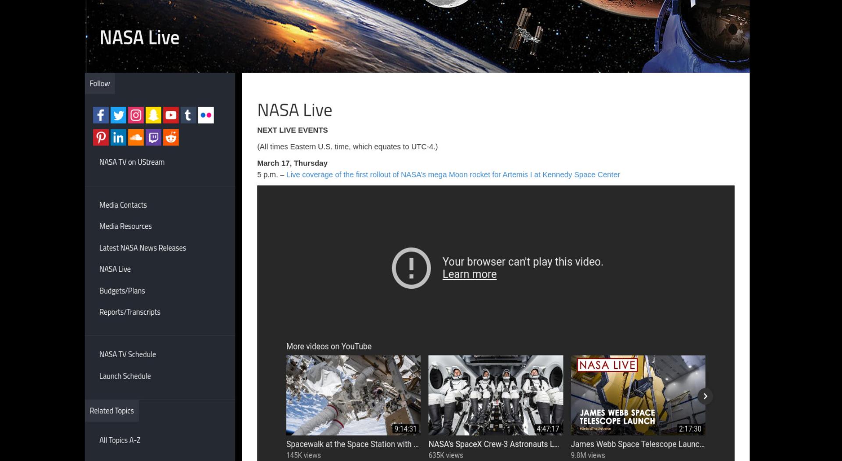Open Budgets/Plans sidebar link
The image size is (842, 461).
coord(122,291)
